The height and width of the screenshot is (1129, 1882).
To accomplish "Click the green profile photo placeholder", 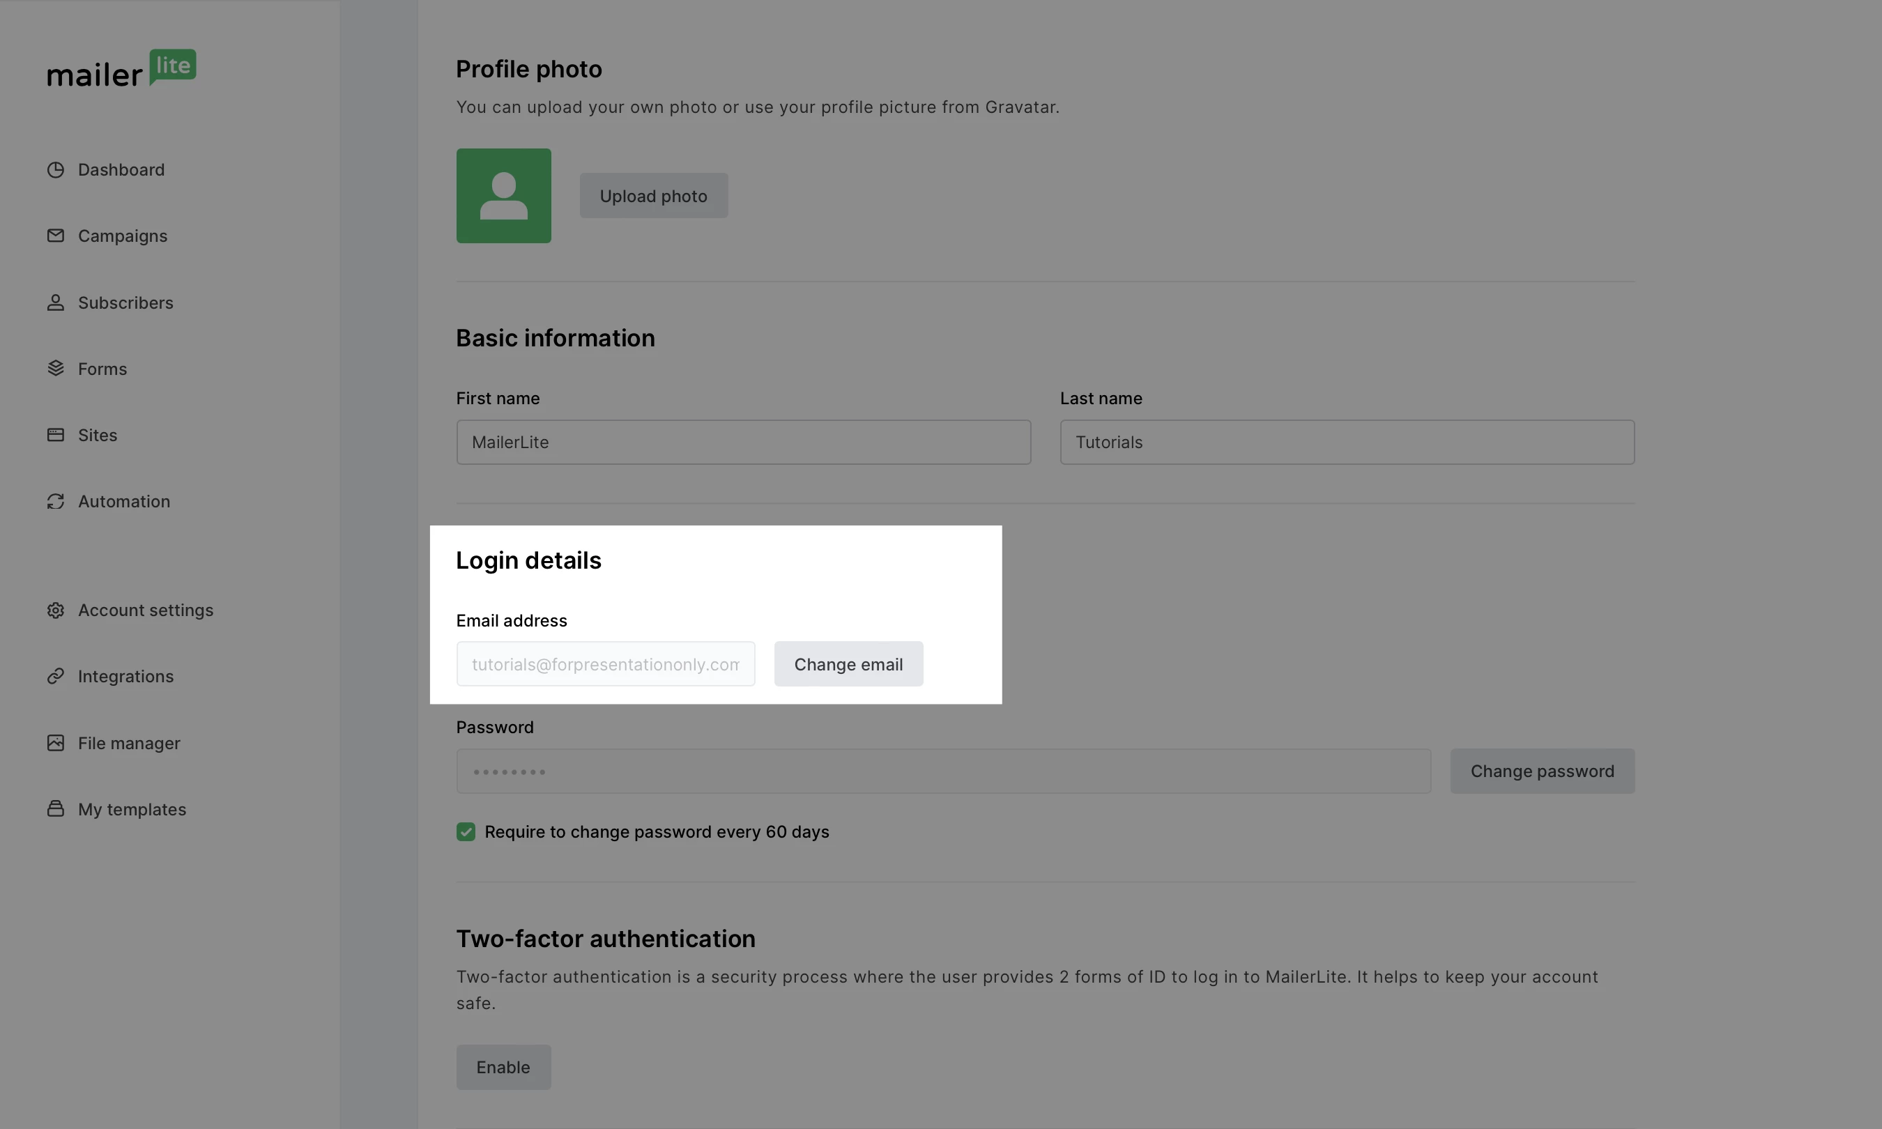I will pos(503,197).
